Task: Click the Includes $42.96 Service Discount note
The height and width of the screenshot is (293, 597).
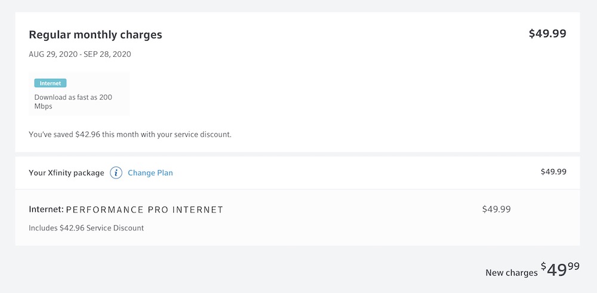Action: point(87,228)
